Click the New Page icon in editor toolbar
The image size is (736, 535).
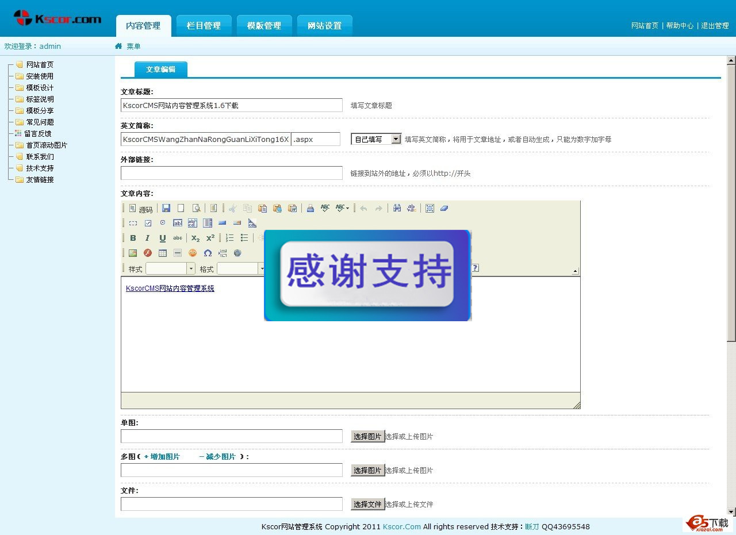pos(181,208)
